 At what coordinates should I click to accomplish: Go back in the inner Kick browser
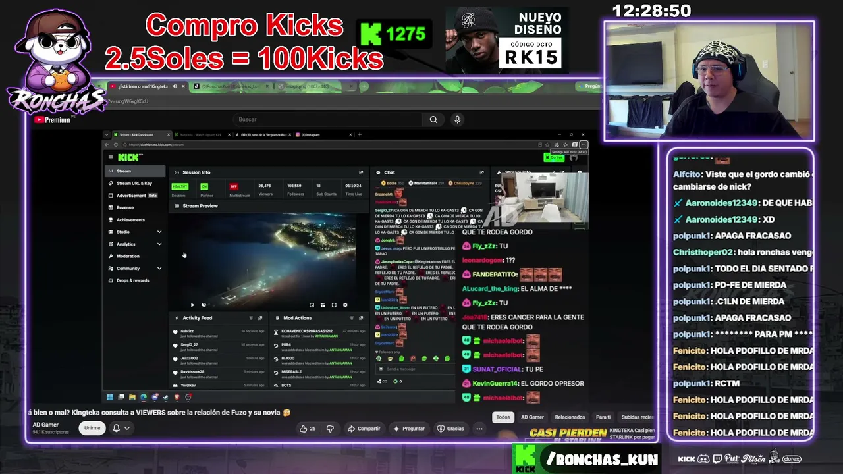pos(107,145)
